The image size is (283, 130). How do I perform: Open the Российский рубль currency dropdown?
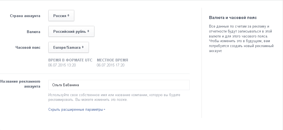[71, 31]
